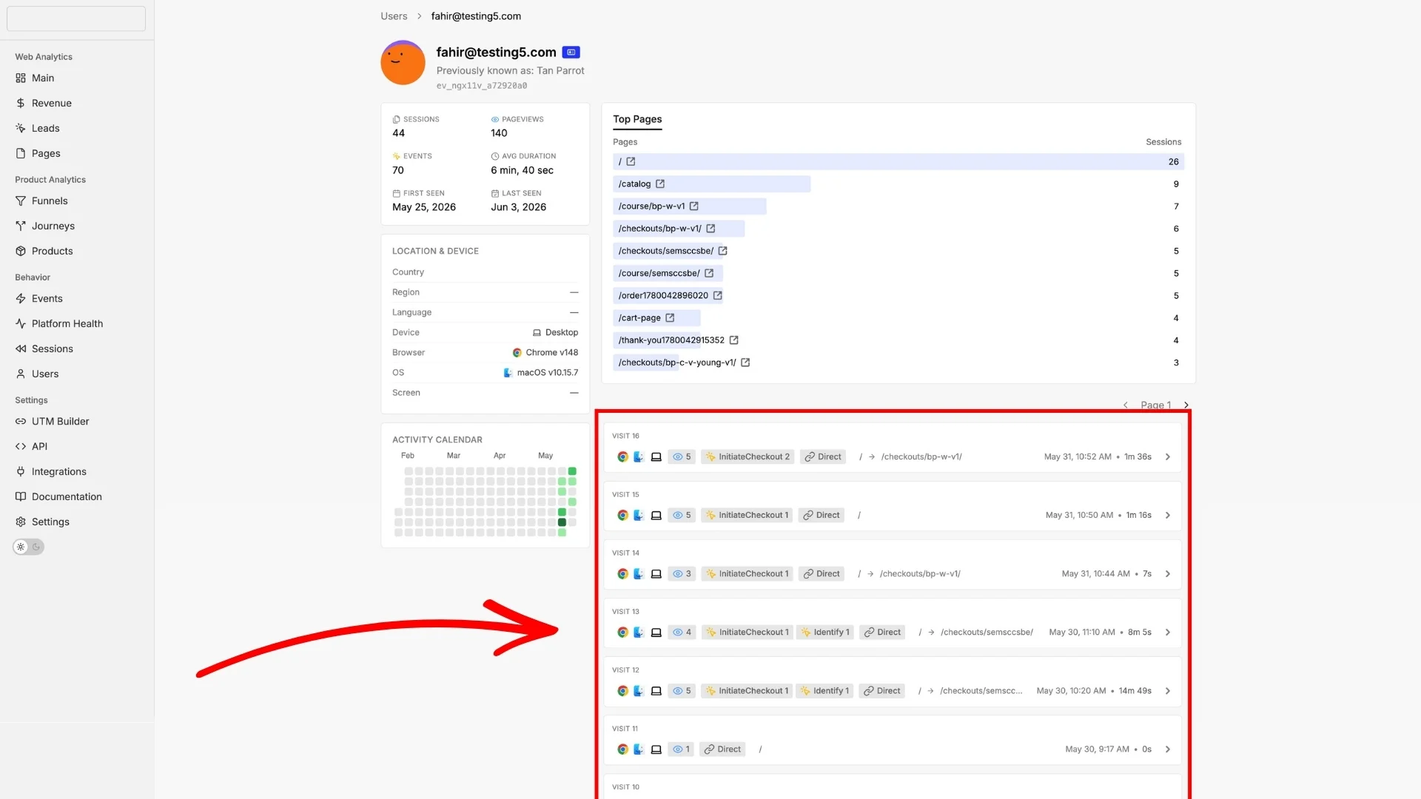Open Journeys in sidebar

(x=53, y=226)
